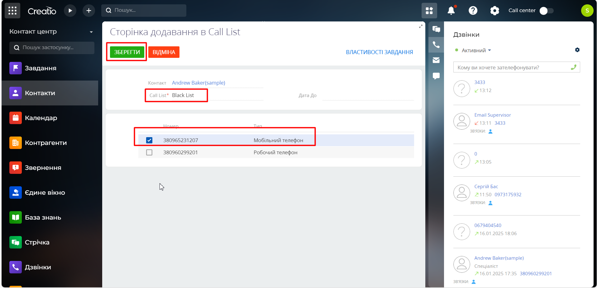Click the Дата До date field
The height and width of the screenshot is (288, 597).
coord(368,95)
